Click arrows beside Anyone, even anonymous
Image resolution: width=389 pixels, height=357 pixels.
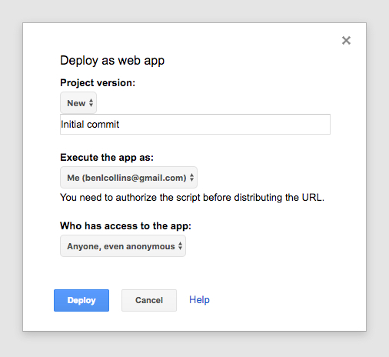[180, 246]
